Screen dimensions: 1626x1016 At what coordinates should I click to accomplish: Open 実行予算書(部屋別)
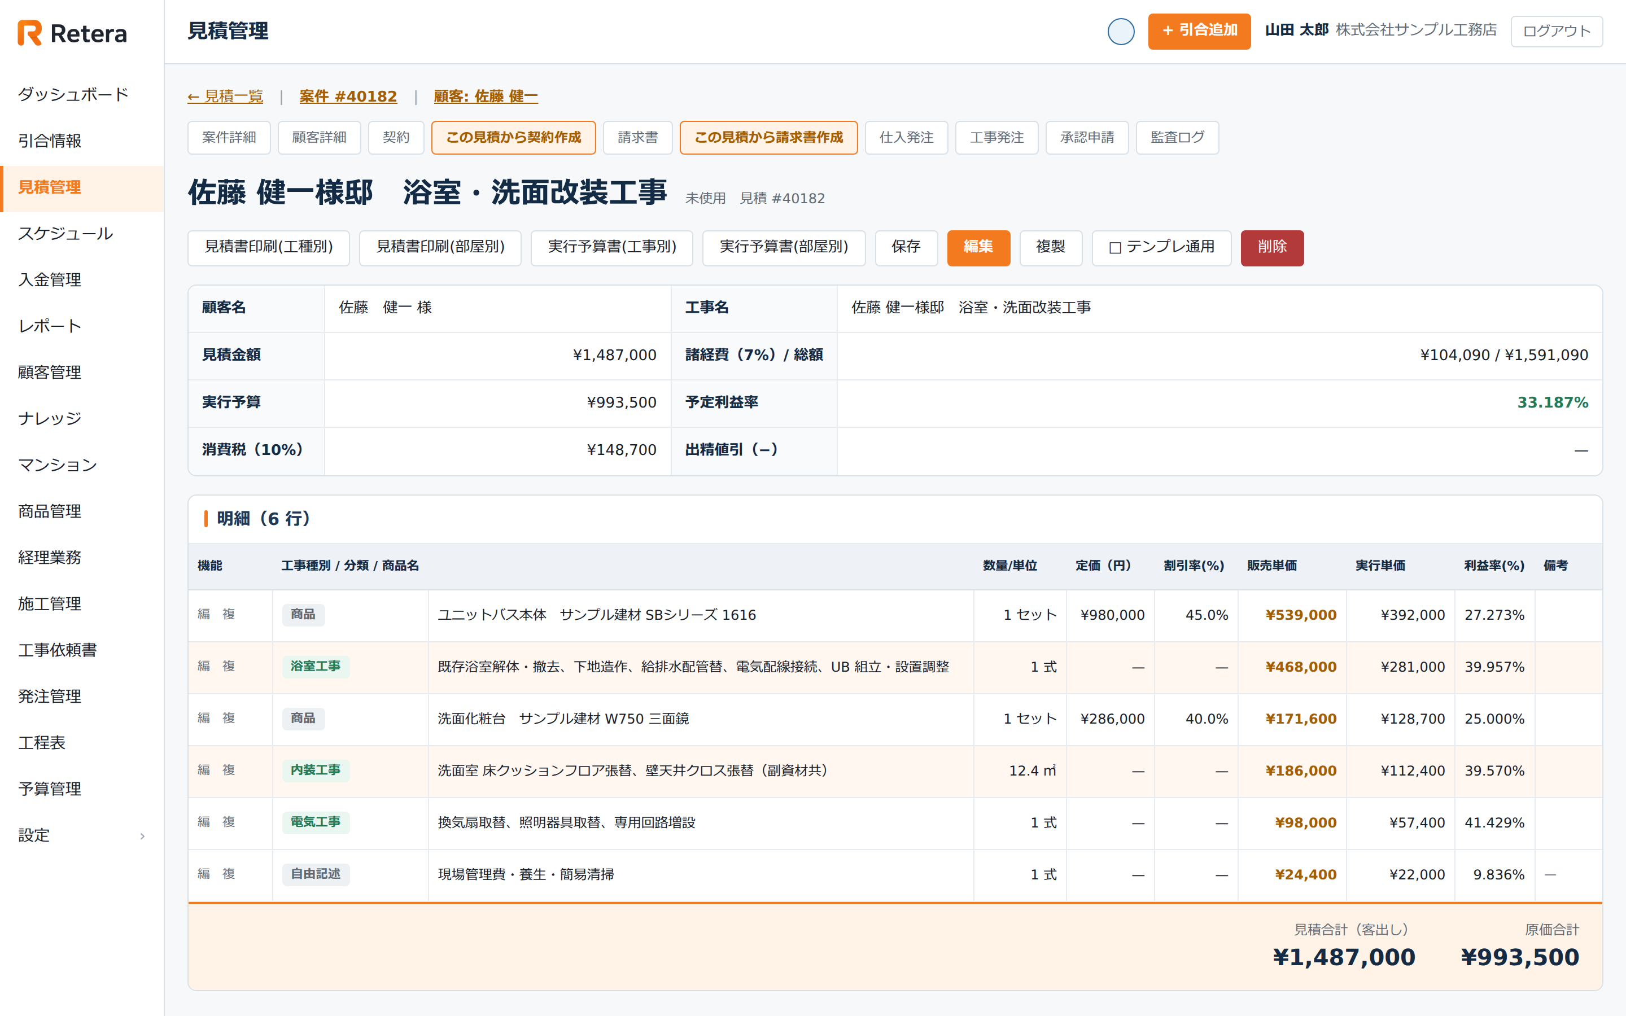[784, 248]
